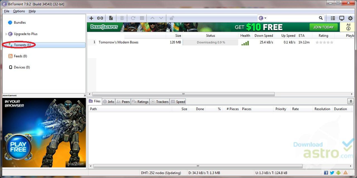Sort torrents by ETA column header
Image resolution: width=357 pixels, height=178 pixels.
(x=301, y=35)
